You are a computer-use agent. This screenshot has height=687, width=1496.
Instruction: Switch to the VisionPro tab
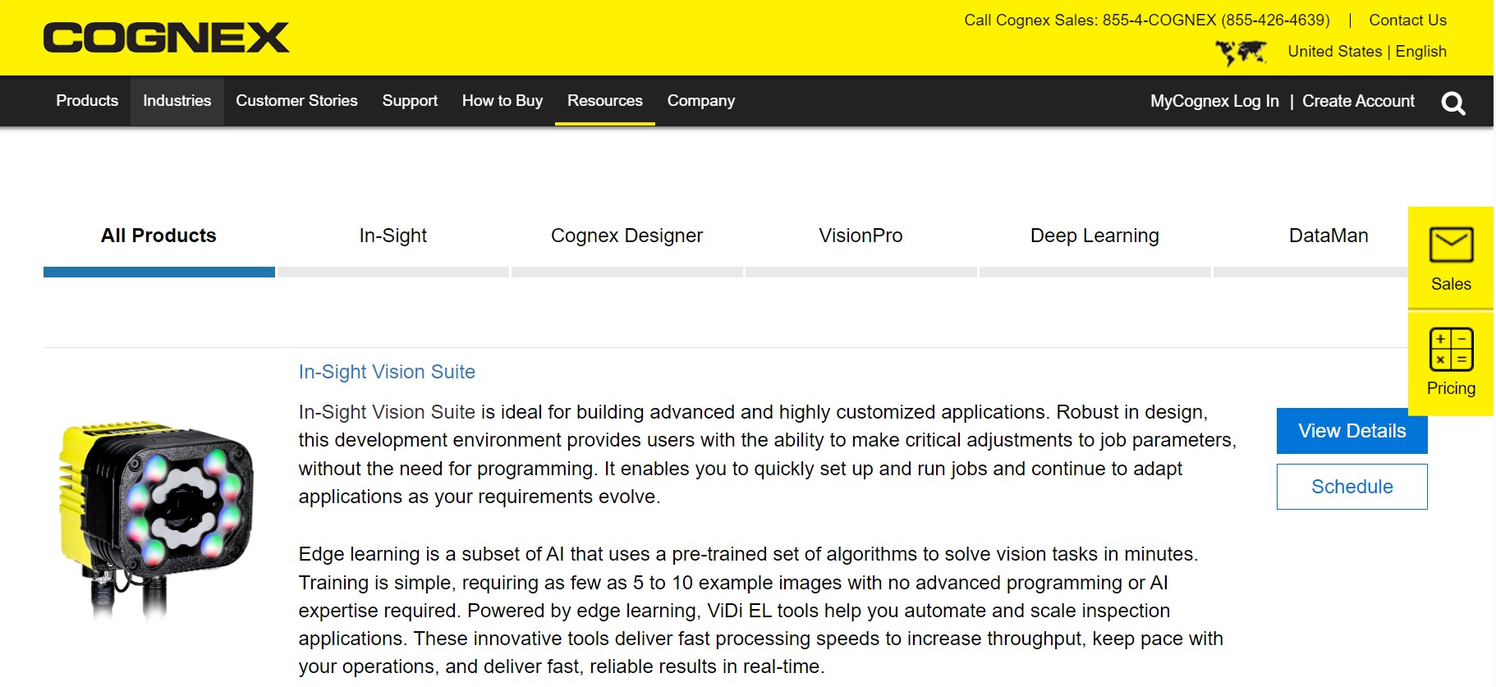(860, 236)
